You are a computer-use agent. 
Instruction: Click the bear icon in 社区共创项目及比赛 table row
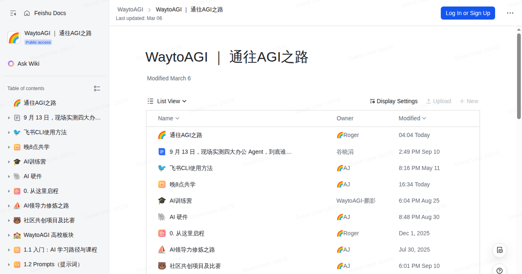[x=162, y=266]
